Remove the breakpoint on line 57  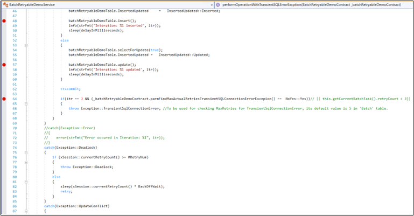4,65
